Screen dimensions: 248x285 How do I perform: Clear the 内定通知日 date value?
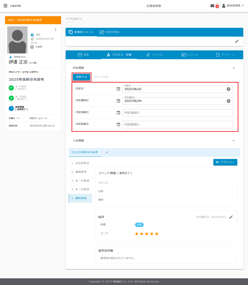[228, 101]
